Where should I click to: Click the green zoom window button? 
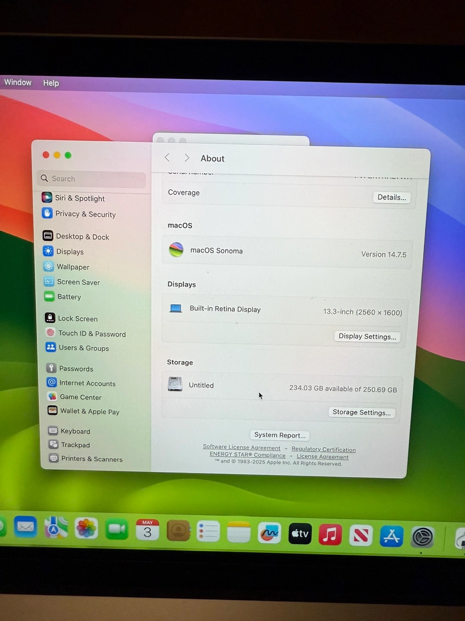68,155
